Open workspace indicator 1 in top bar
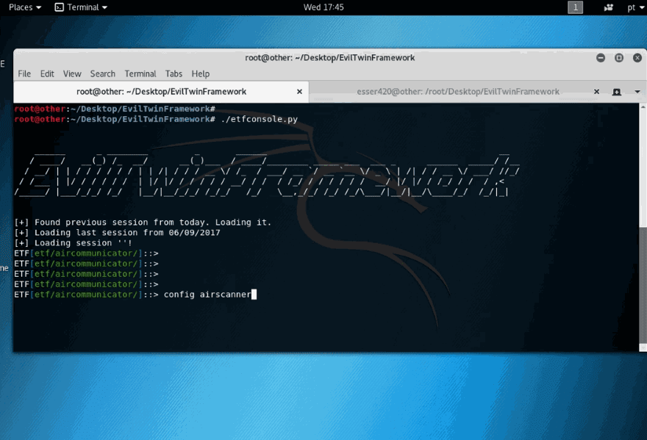Image resolution: width=647 pixels, height=440 pixels. (575, 7)
